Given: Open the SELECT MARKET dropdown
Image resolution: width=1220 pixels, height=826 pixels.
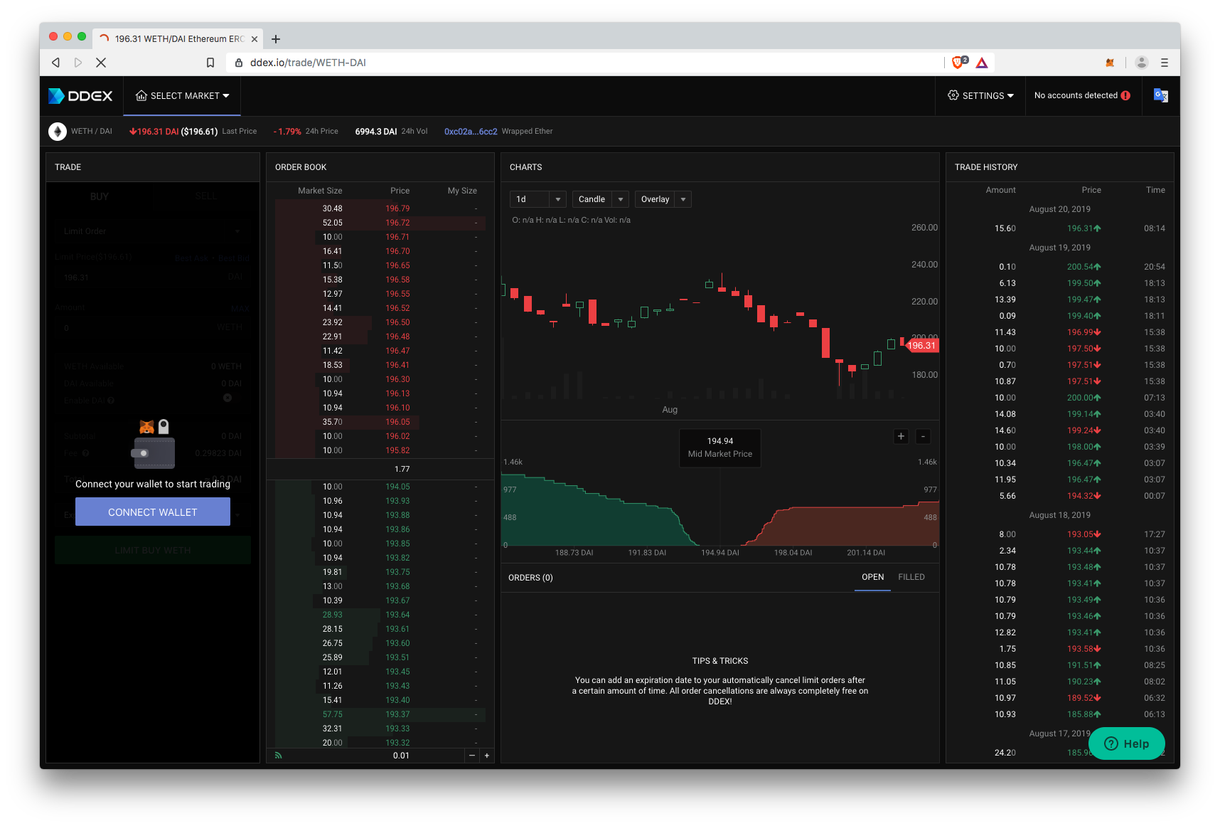Looking at the screenshot, I should [x=182, y=96].
